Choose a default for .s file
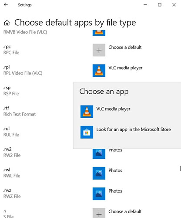This screenshot has height=218, width=181. 125,211
